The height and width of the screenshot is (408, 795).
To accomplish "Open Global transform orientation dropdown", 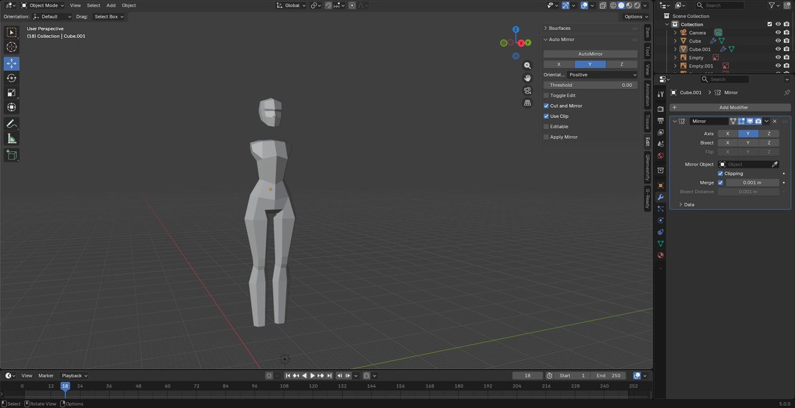I will click(291, 5).
